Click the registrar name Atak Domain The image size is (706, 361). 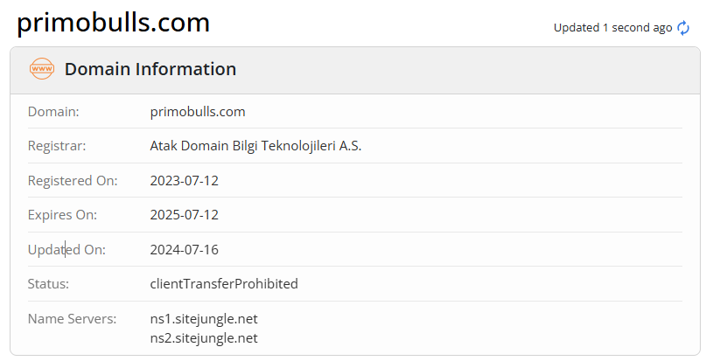pyautogui.click(x=255, y=146)
